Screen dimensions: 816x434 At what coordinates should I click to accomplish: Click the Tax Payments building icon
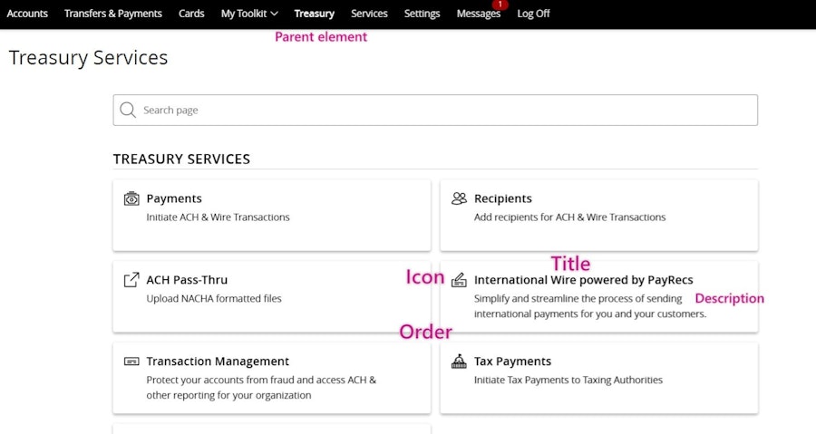459,362
